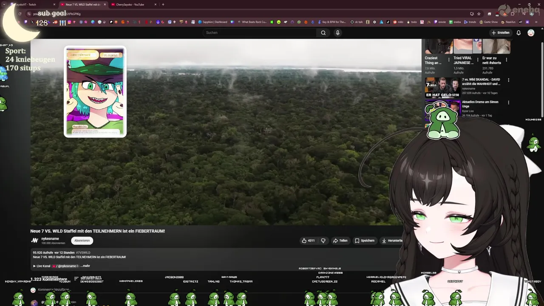The height and width of the screenshot is (306, 544).
Task: Open options for 7 vs. Wild SKANDAL video
Action: pyautogui.click(x=508, y=80)
